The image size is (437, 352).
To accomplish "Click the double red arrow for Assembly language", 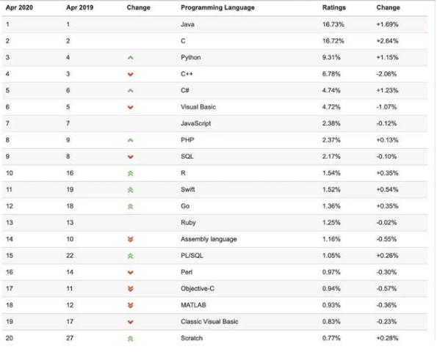I will (131, 239).
